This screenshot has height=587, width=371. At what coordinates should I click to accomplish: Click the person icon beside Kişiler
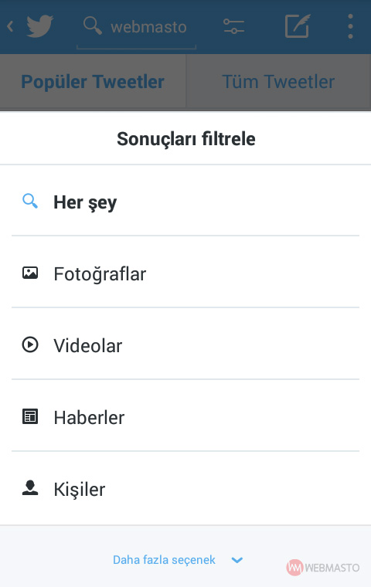pyautogui.click(x=30, y=488)
